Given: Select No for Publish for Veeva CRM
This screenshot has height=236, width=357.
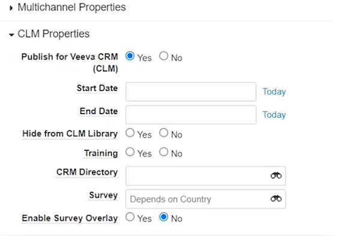Looking at the screenshot, I should [x=163, y=56].
